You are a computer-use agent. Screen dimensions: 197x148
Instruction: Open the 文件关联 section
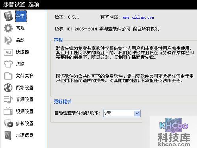coord(24,76)
